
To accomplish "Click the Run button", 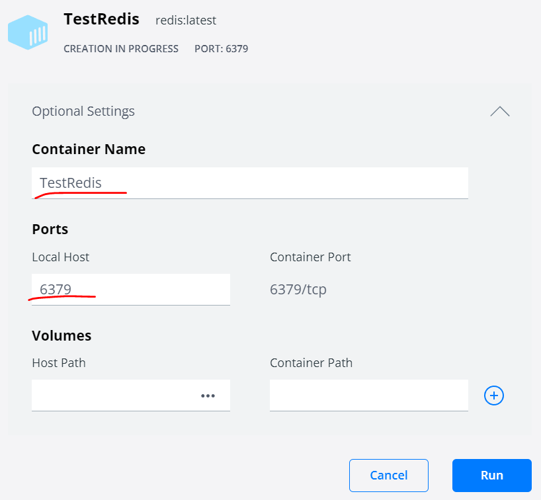I will (x=491, y=475).
